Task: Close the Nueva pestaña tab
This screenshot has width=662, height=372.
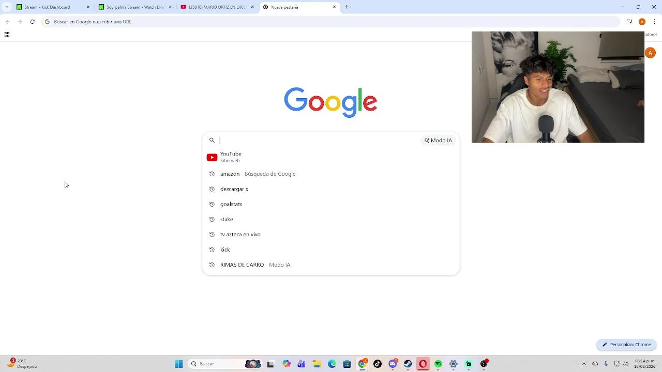Action: (334, 7)
